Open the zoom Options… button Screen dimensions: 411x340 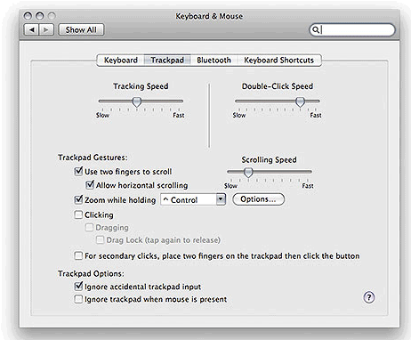pos(258,199)
